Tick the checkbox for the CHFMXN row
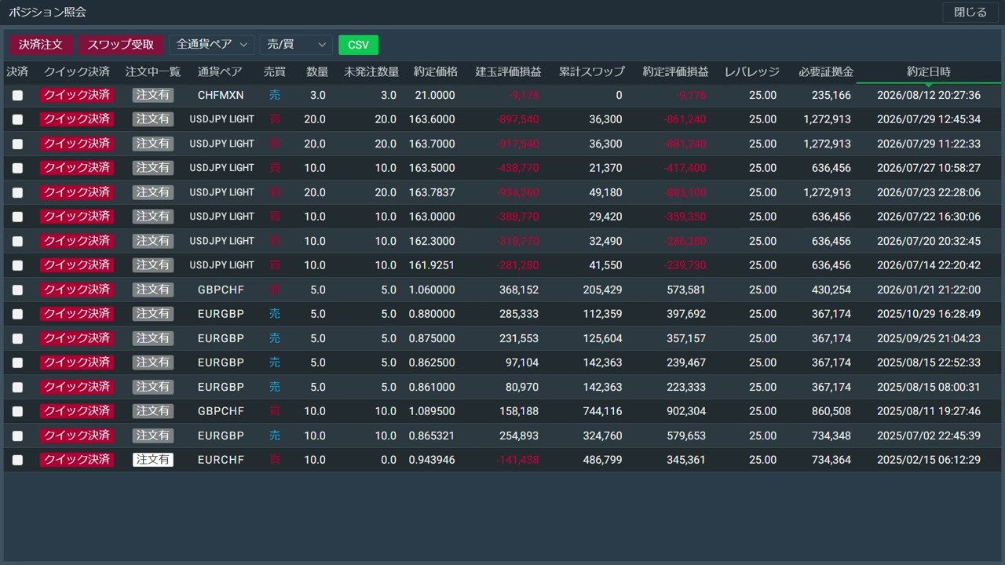Viewport: 1005px width, 565px height. pyautogui.click(x=17, y=96)
